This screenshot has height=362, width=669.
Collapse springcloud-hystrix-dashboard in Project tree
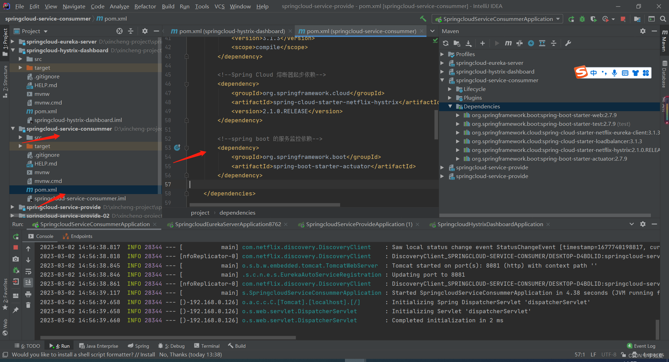(13, 50)
